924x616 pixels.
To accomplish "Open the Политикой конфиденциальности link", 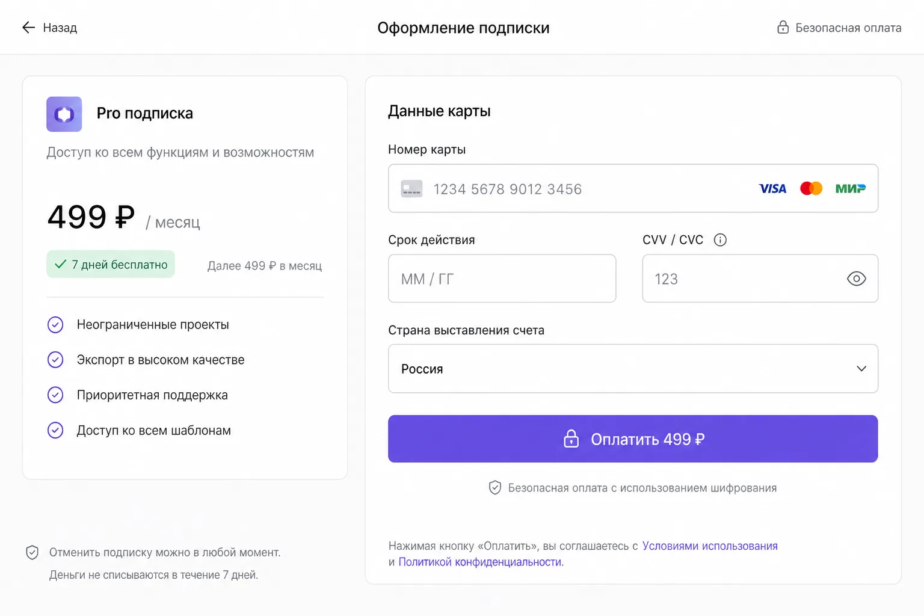I will pyautogui.click(x=480, y=562).
